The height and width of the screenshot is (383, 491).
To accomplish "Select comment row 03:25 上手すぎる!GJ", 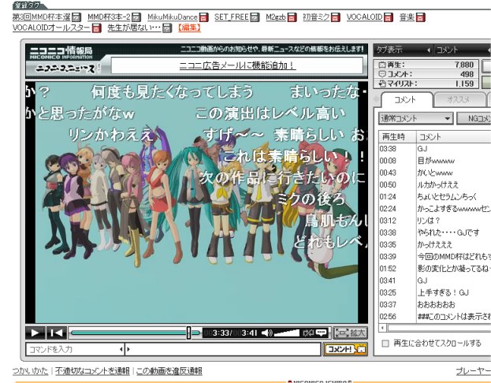I will pos(434,292).
